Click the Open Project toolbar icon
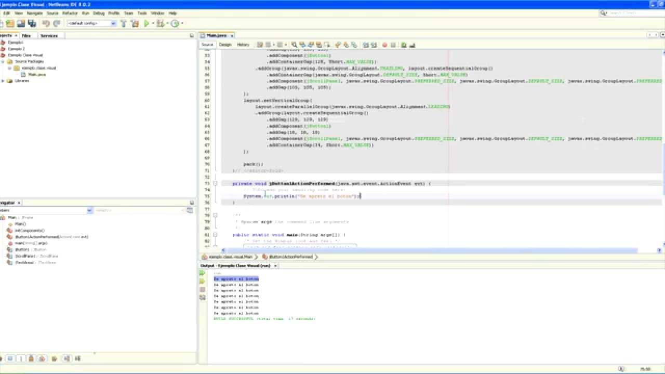Screen dimensions: 665x374 pyautogui.click(x=21, y=23)
